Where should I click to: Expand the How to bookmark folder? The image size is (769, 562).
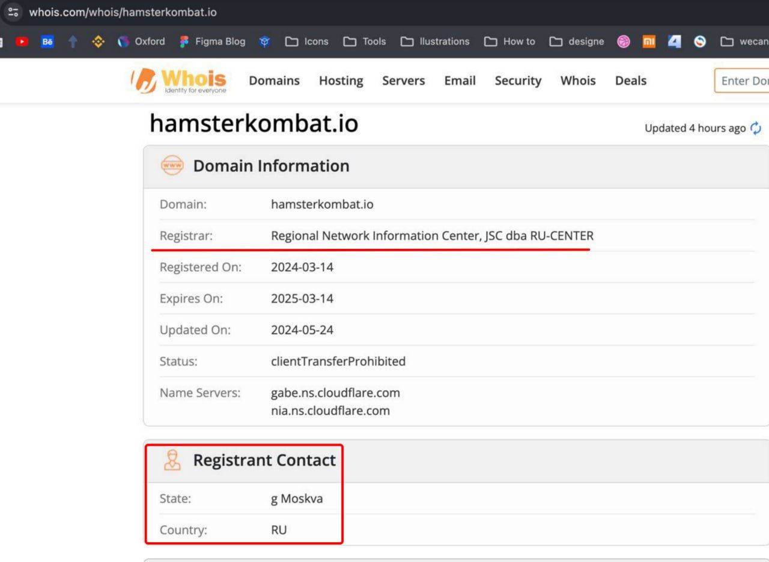(x=509, y=41)
